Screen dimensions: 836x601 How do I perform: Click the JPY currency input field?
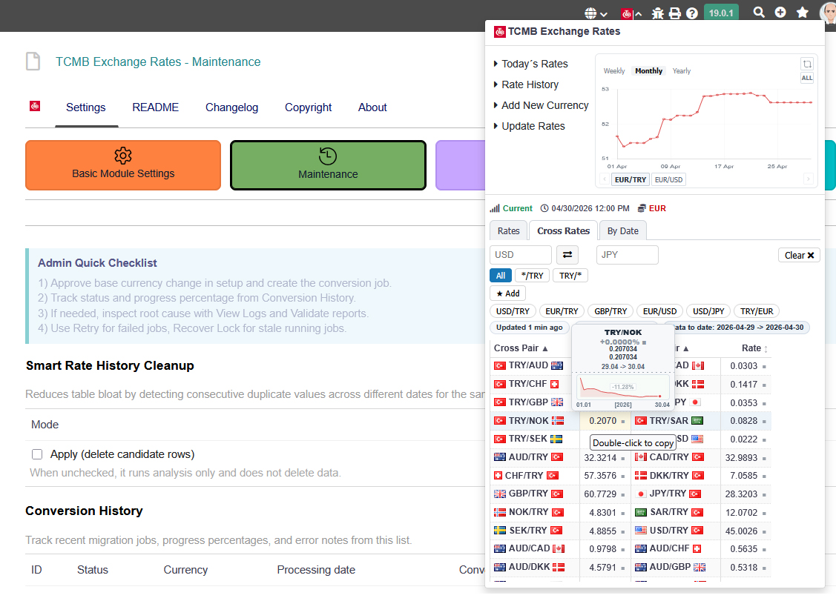click(x=627, y=255)
